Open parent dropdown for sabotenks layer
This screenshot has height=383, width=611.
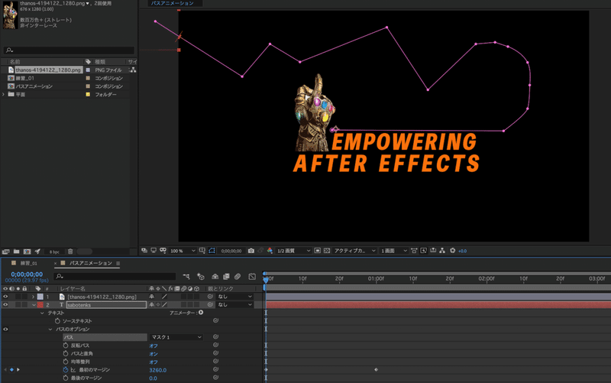pyautogui.click(x=235, y=304)
